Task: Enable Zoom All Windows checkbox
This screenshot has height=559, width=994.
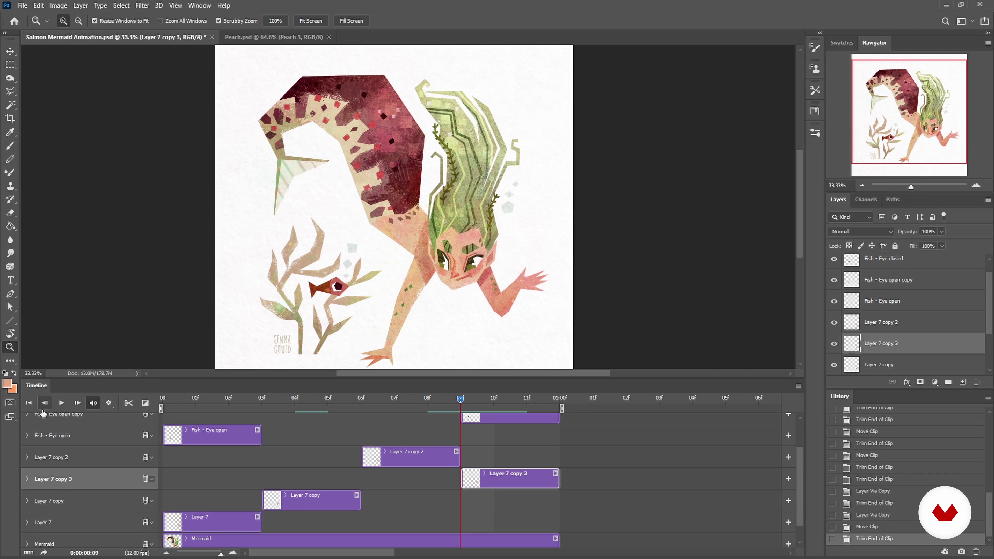Action: [160, 21]
